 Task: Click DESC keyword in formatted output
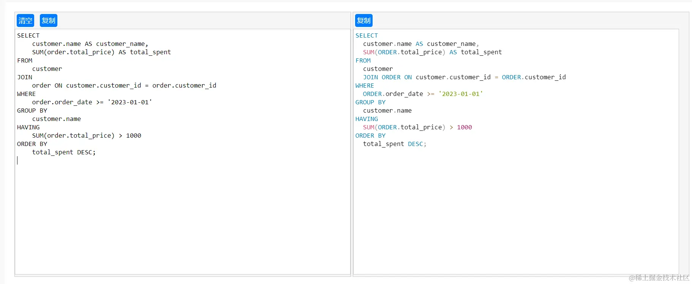coord(416,144)
